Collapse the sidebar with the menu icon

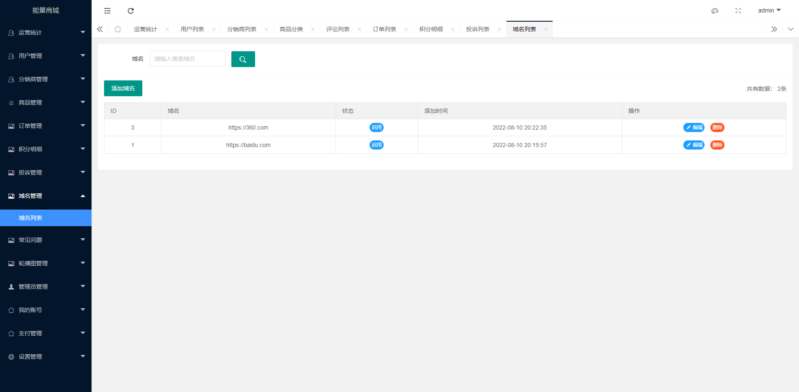click(x=107, y=11)
